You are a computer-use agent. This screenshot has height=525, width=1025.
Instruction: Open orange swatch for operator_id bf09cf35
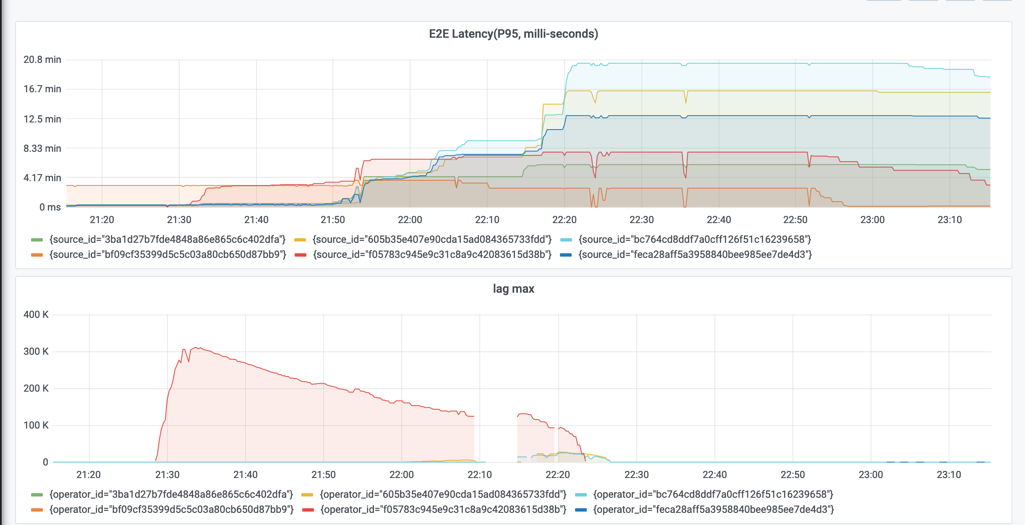(x=37, y=510)
